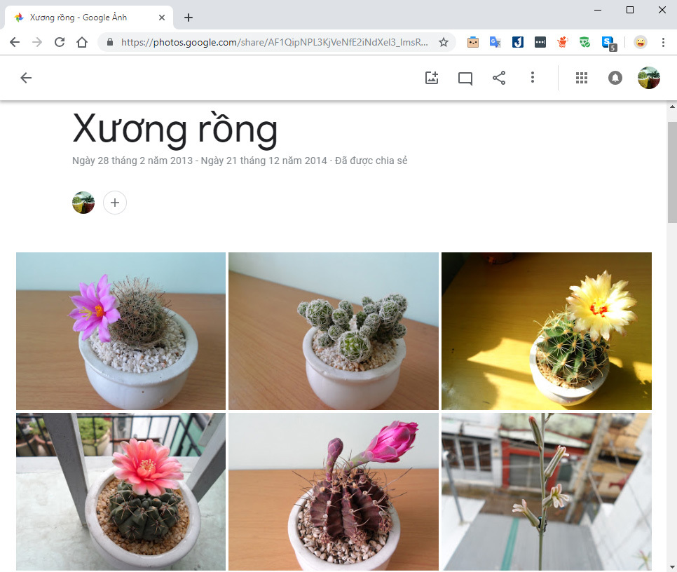This screenshot has height=572, width=677.
Task: Open the notifications bell icon
Action: click(615, 78)
